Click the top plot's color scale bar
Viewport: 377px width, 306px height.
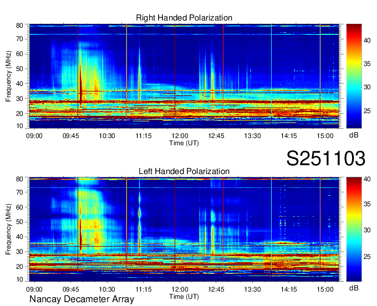pyautogui.click(x=354, y=76)
